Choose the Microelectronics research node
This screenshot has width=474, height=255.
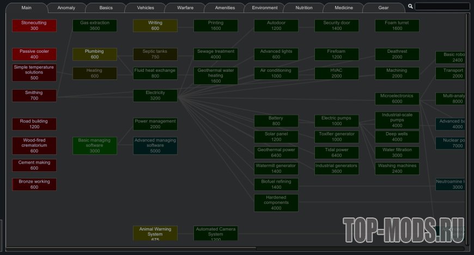click(x=397, y=98)
